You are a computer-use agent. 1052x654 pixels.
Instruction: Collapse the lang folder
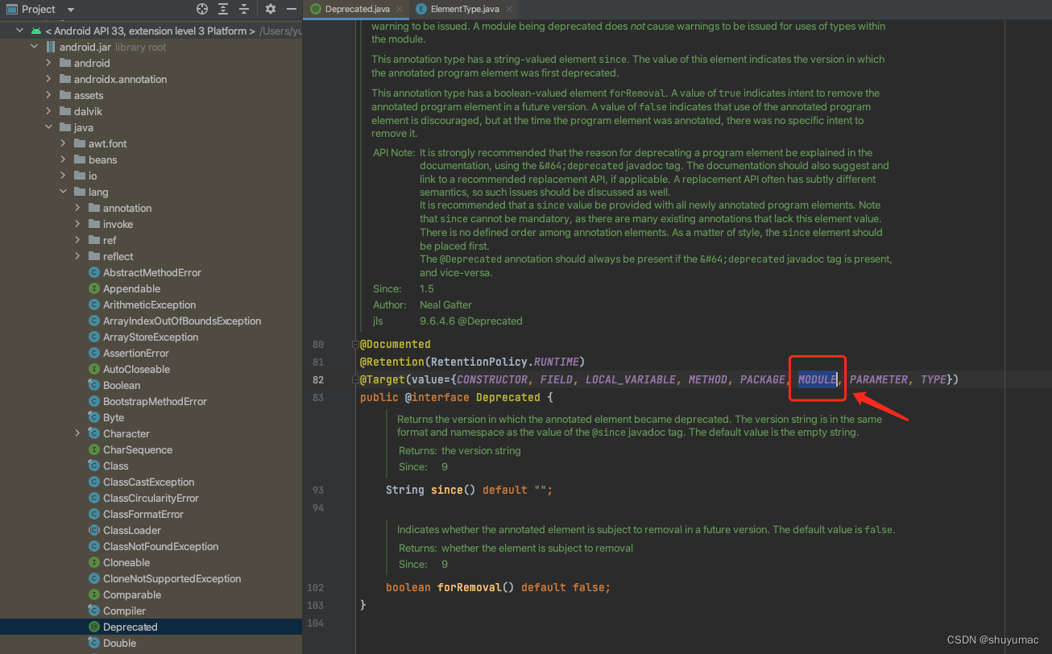point(64,192)
